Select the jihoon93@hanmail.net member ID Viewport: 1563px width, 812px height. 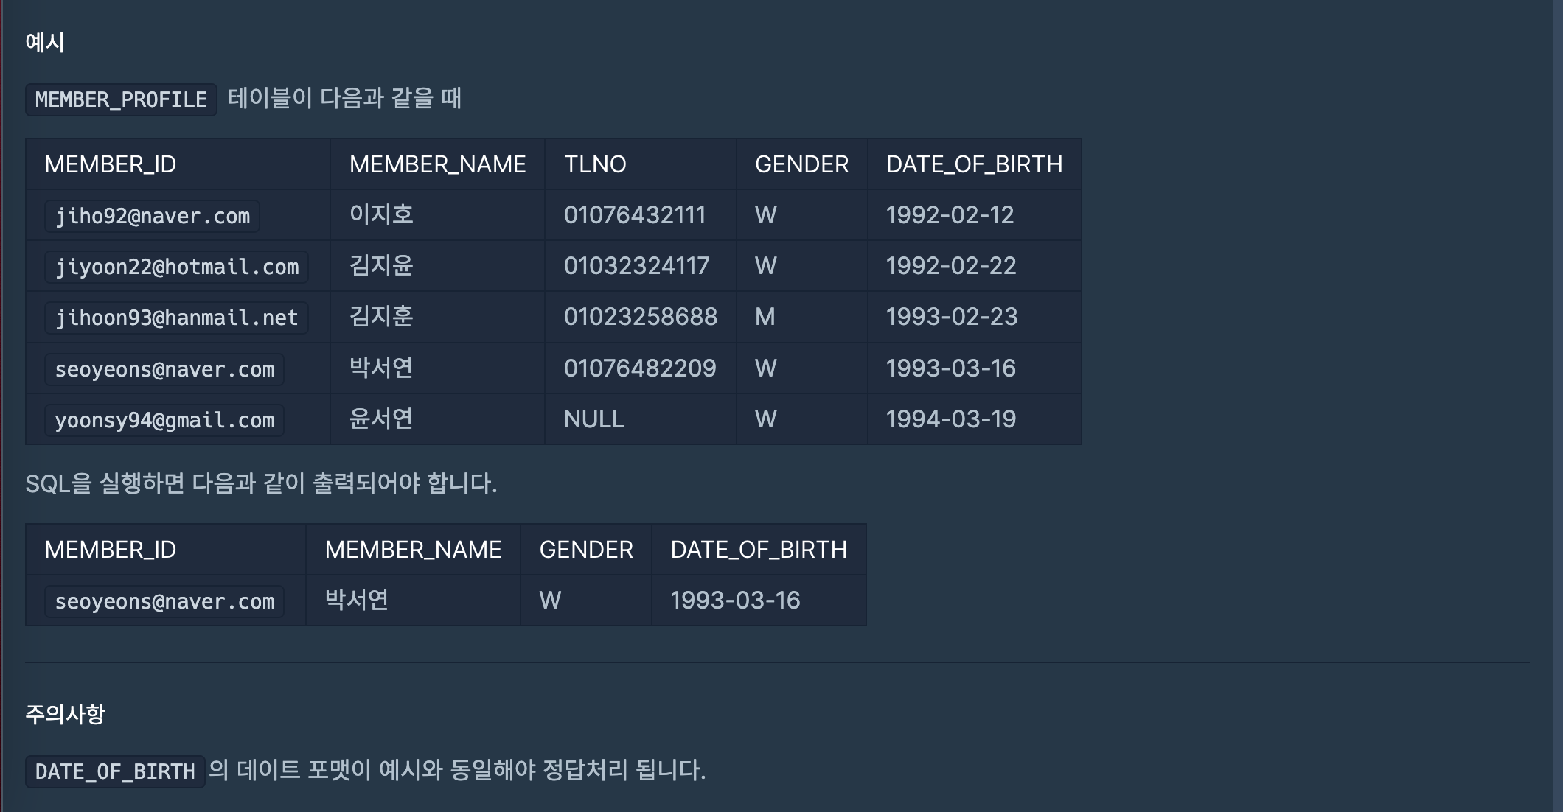177,318
